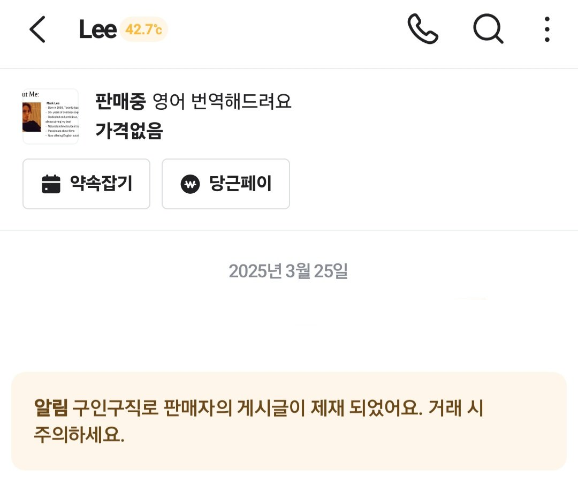The height and width of the screenshot is (484, 578).
Task: Tap the 42.7°C manner temperature badge
Action: click(143, 29)
